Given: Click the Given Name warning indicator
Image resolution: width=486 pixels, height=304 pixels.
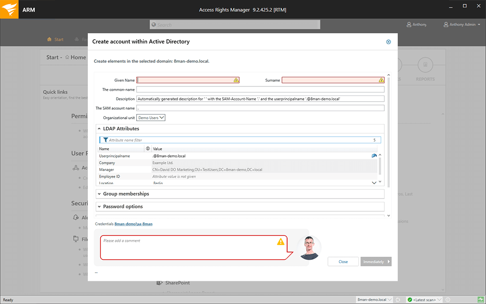Looking at the screenshot, I should [x=235, y=80].
